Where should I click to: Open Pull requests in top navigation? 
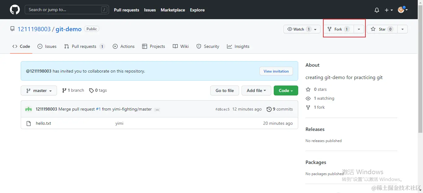click(126, 10)
